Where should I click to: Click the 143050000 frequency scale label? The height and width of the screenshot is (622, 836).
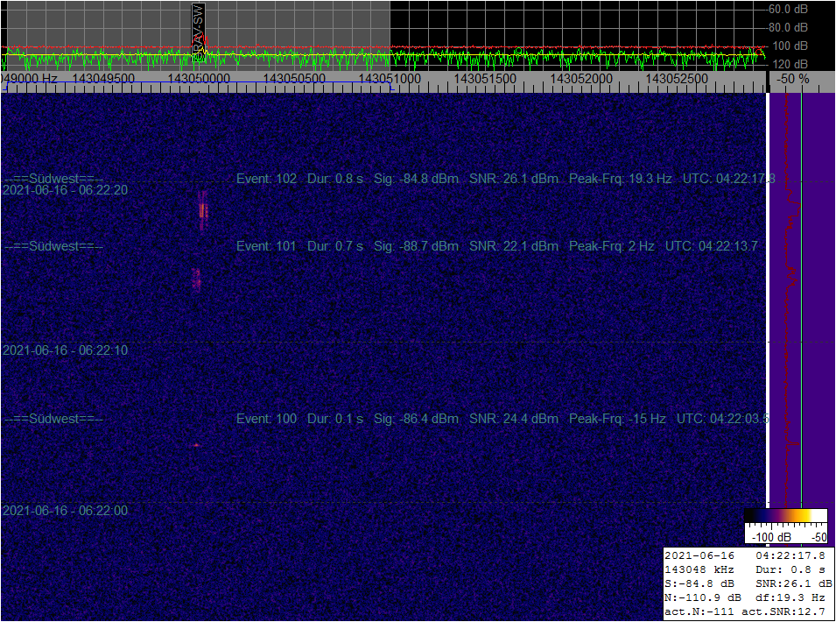point(199,79)
